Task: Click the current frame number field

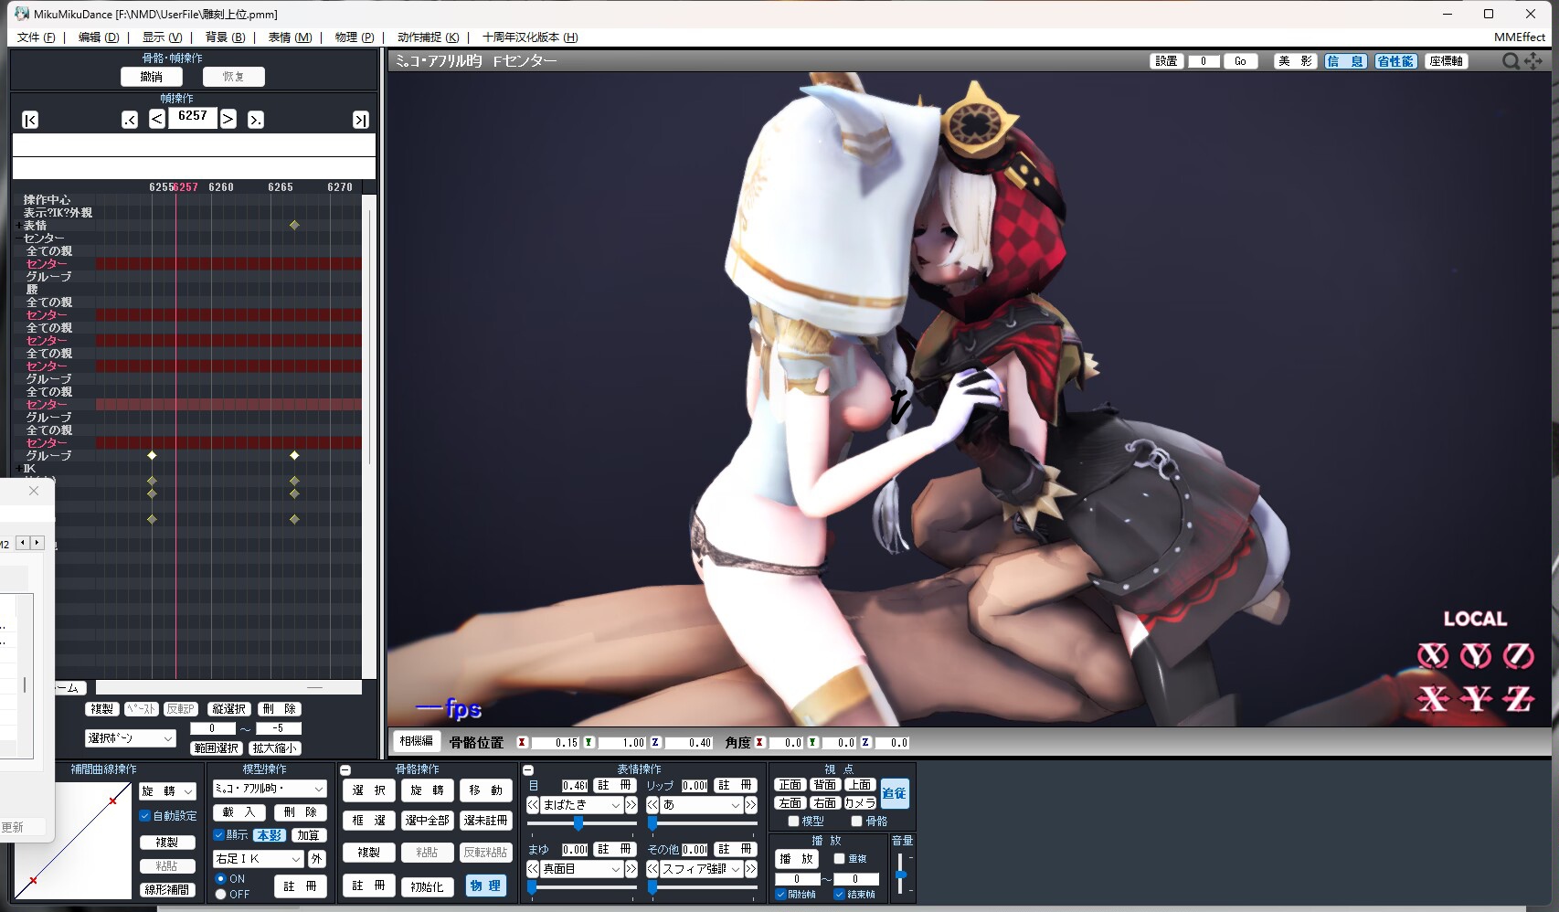Action: 193,117
